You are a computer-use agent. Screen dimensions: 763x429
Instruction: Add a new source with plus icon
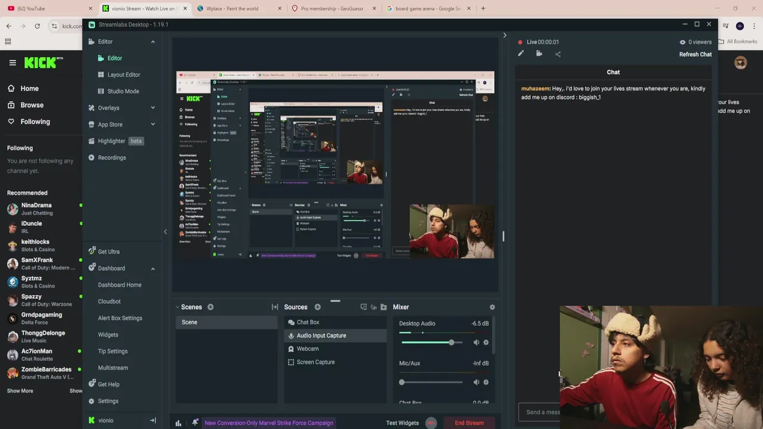318,307
